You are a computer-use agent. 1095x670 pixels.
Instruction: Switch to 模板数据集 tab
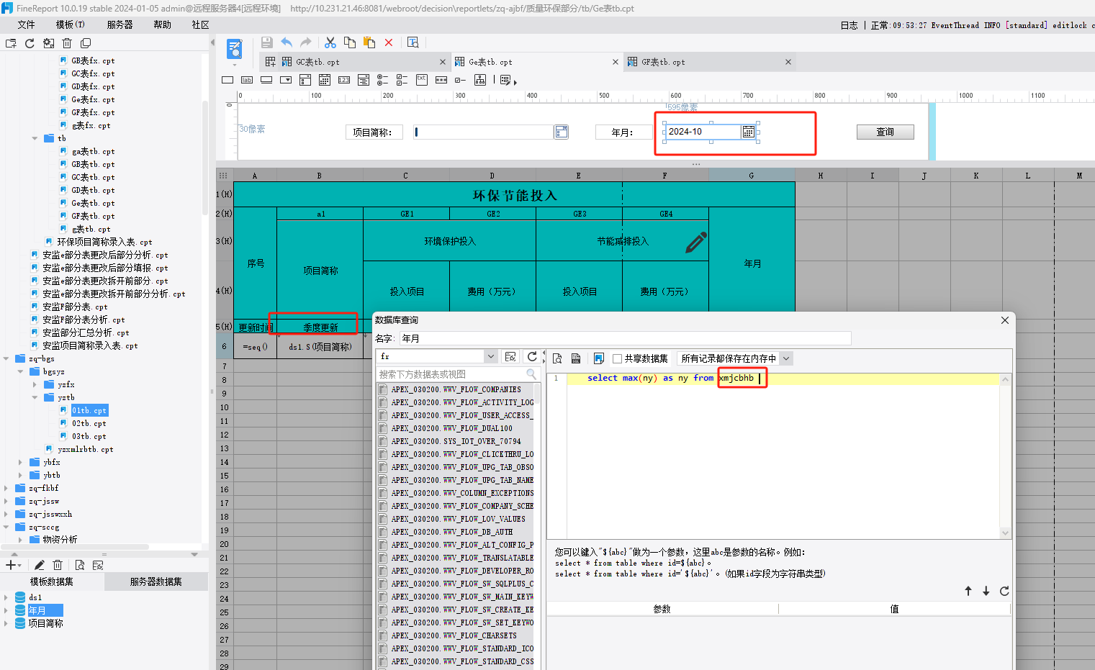click(52, 581)
